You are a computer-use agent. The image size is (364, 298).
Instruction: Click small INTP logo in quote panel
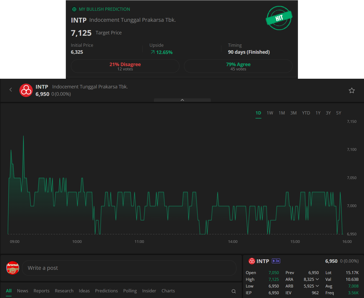tap(252, 261)
